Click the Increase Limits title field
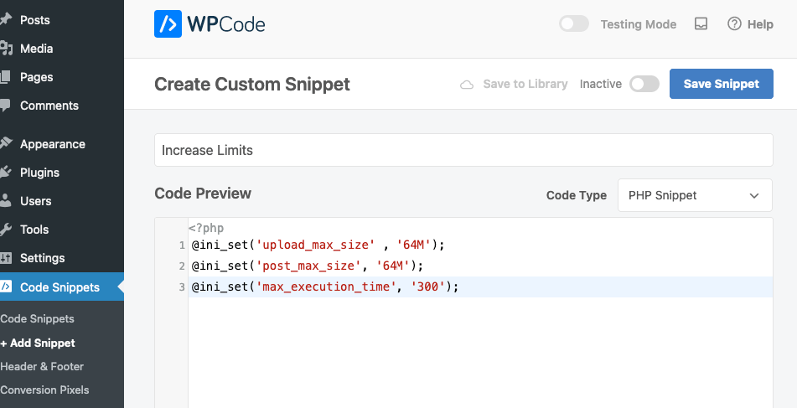Viewport: 797px width, 408px height. point(463,151)
